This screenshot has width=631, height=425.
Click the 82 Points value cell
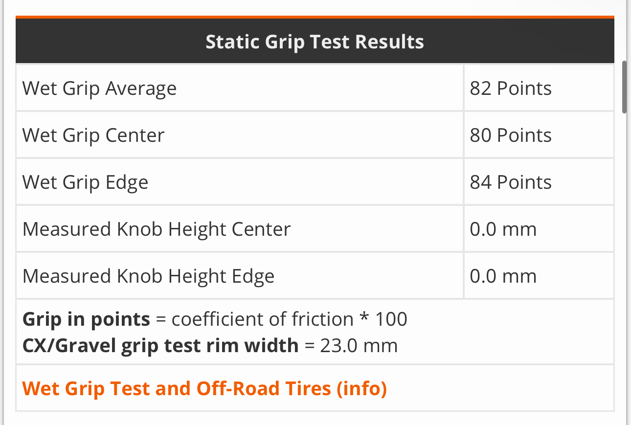click(x=511, y=89)
